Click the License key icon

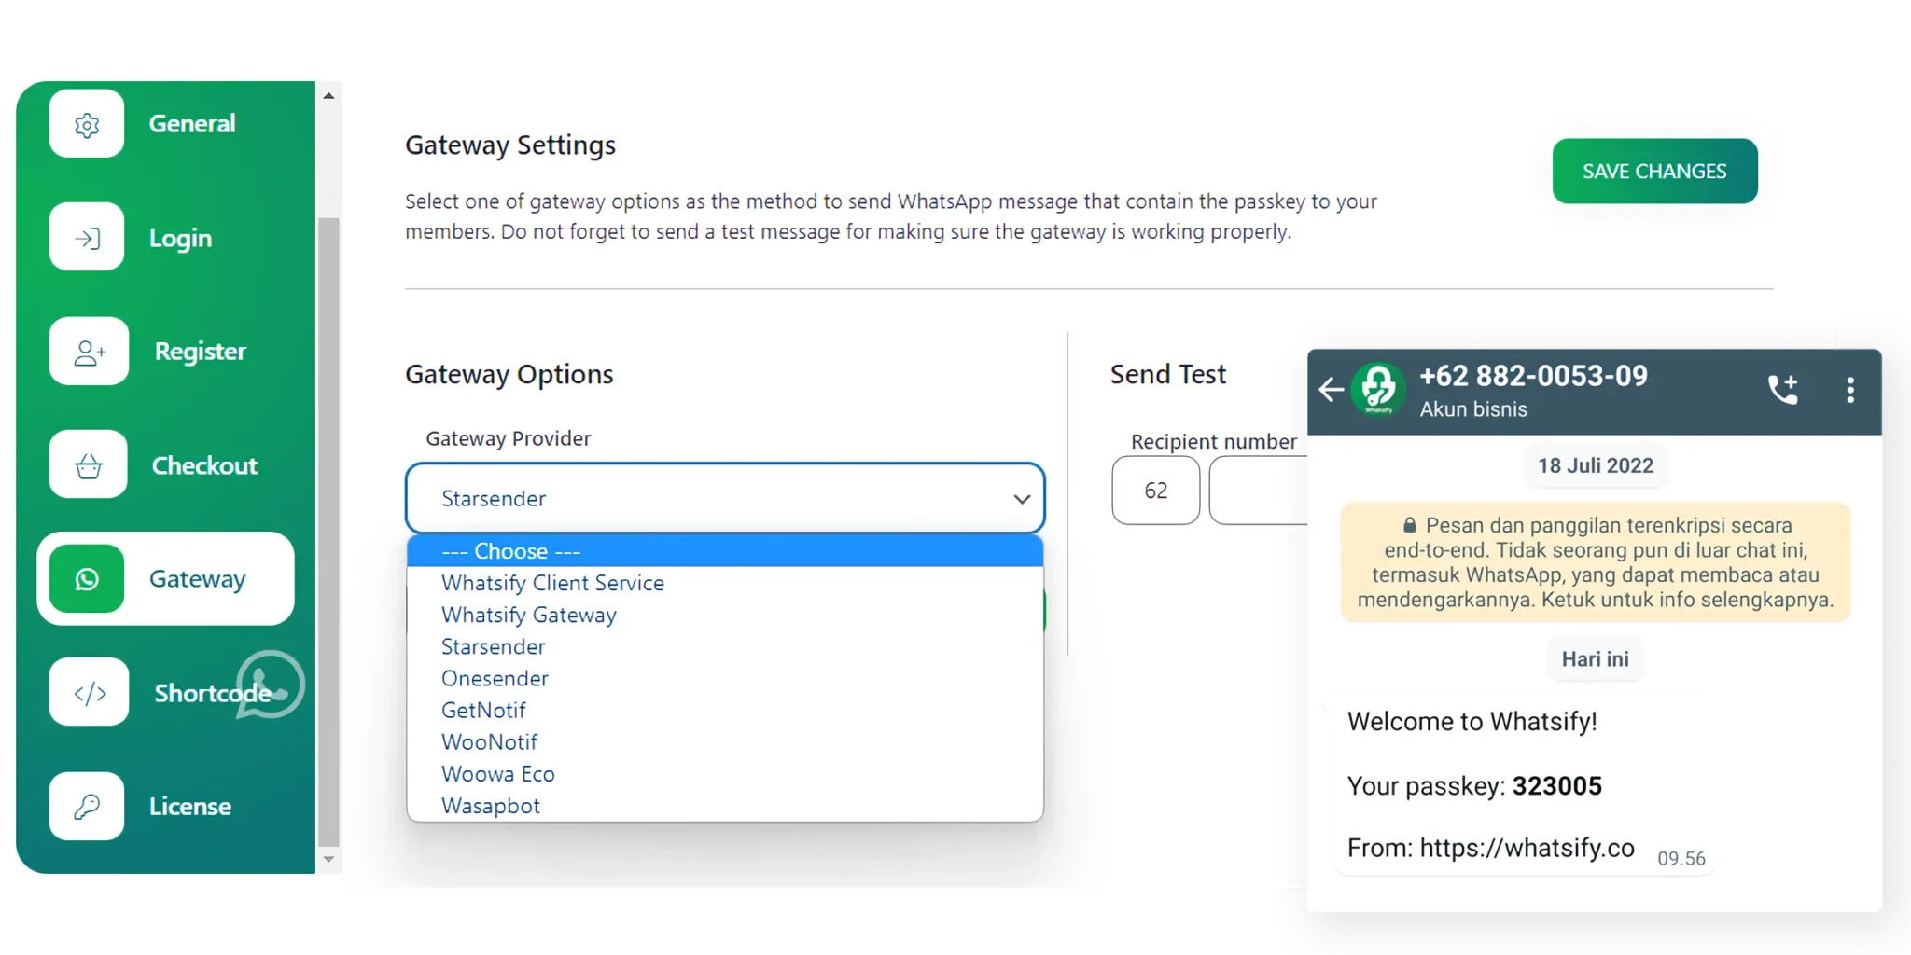(x=87, y=807)
